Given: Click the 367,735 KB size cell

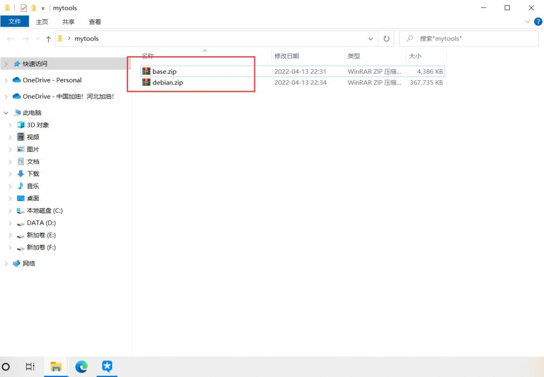Looking at the screenshot, I should coord(426,82).
